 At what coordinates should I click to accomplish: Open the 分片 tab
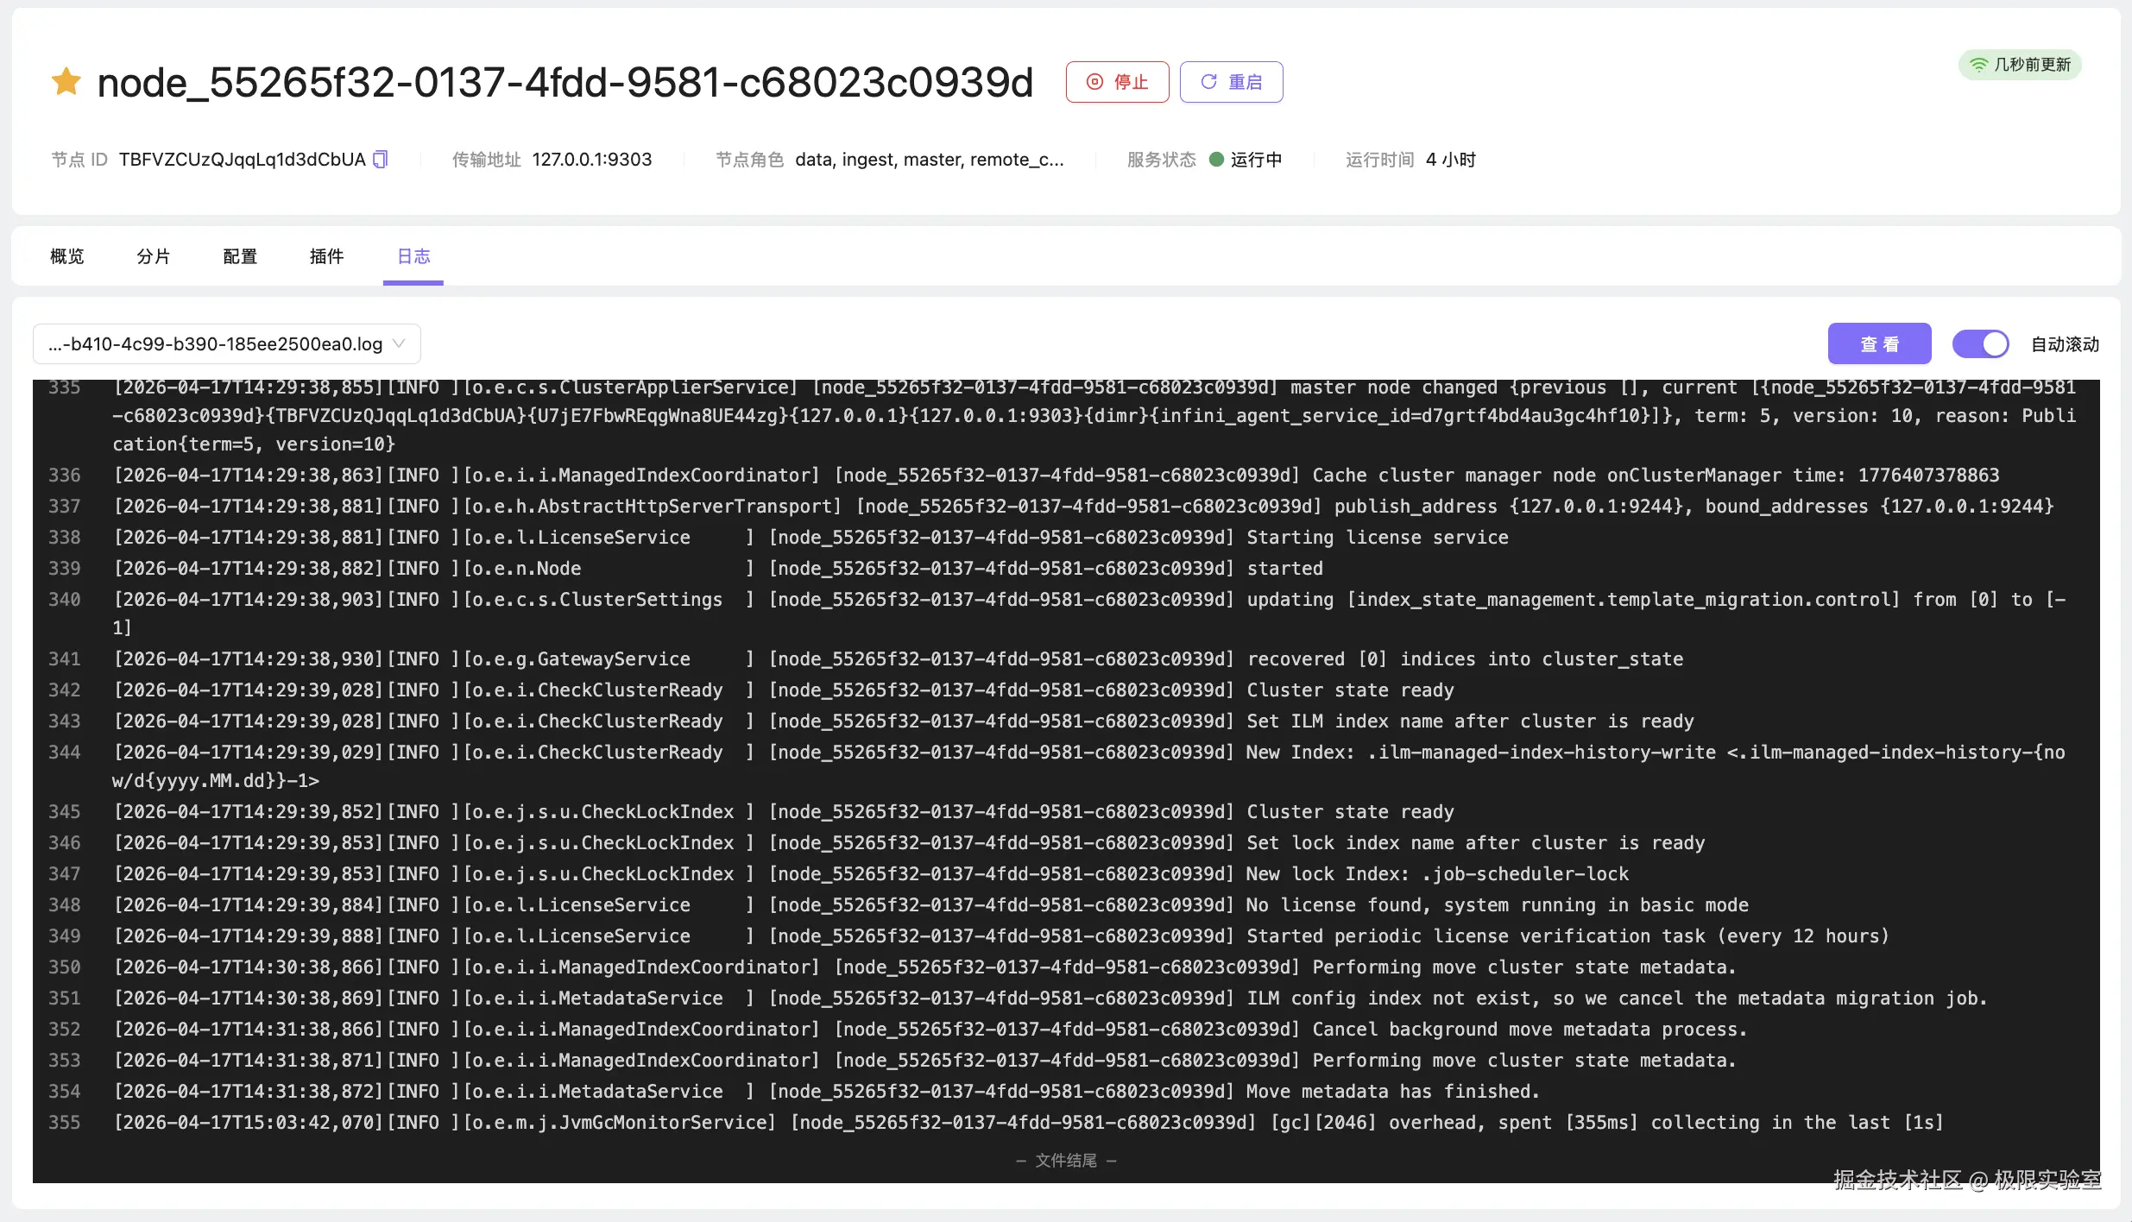click(x=153, y=256)
